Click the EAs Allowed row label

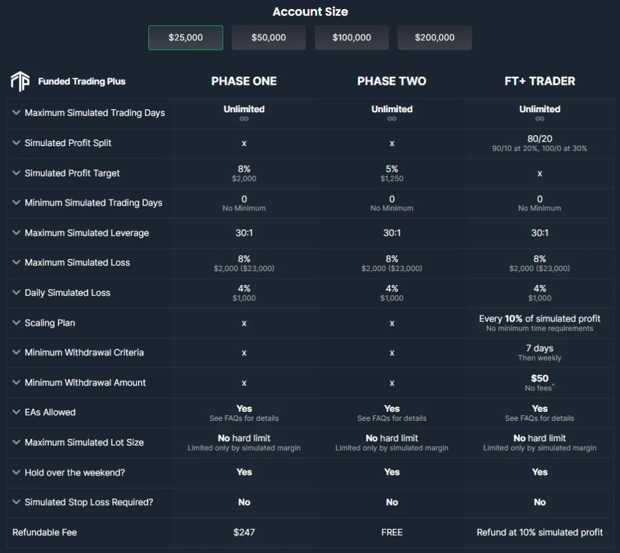(x=50, y=412)
